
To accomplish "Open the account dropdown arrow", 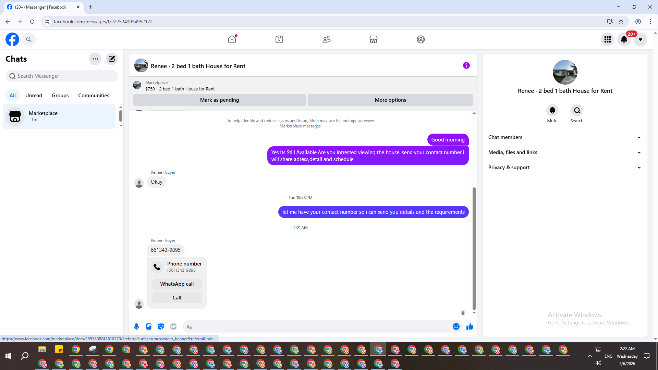I will [641, 39].
